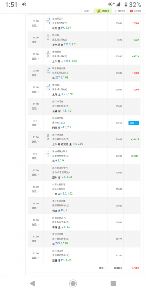
Task: Open the 購買清單 tab in header
Action: point(120,11)
